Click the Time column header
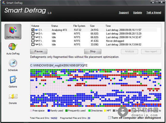The width and height of the screenshot is (166, 123). tap(108, 26)
